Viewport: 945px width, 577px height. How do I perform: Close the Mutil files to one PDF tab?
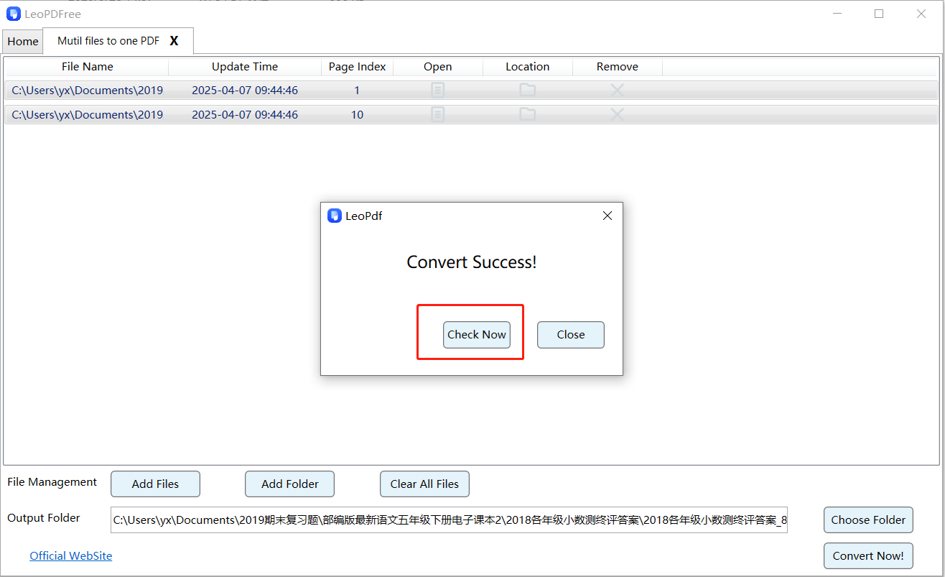[x=174, y=41]
